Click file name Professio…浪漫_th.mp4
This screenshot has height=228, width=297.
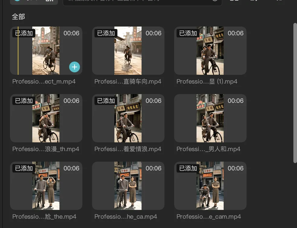(46, 149)
